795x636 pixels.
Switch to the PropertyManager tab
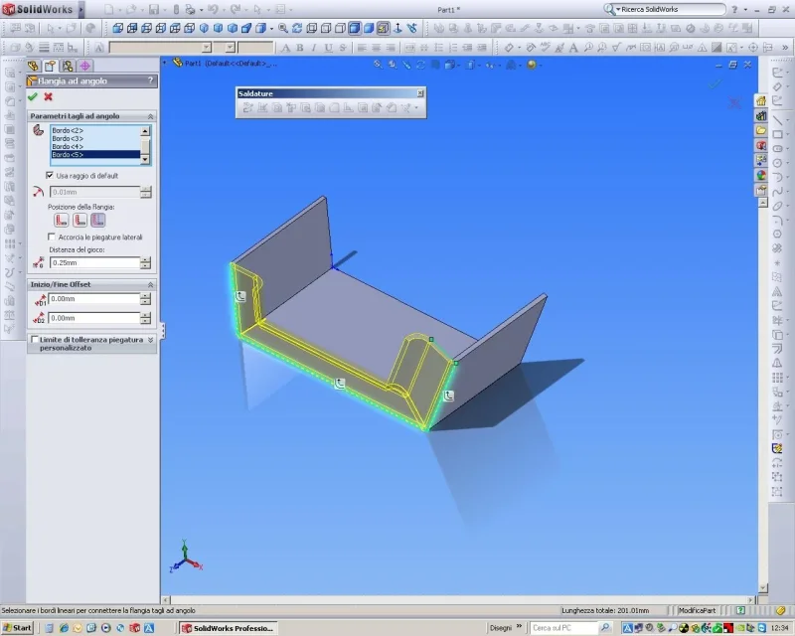[50, 66]
